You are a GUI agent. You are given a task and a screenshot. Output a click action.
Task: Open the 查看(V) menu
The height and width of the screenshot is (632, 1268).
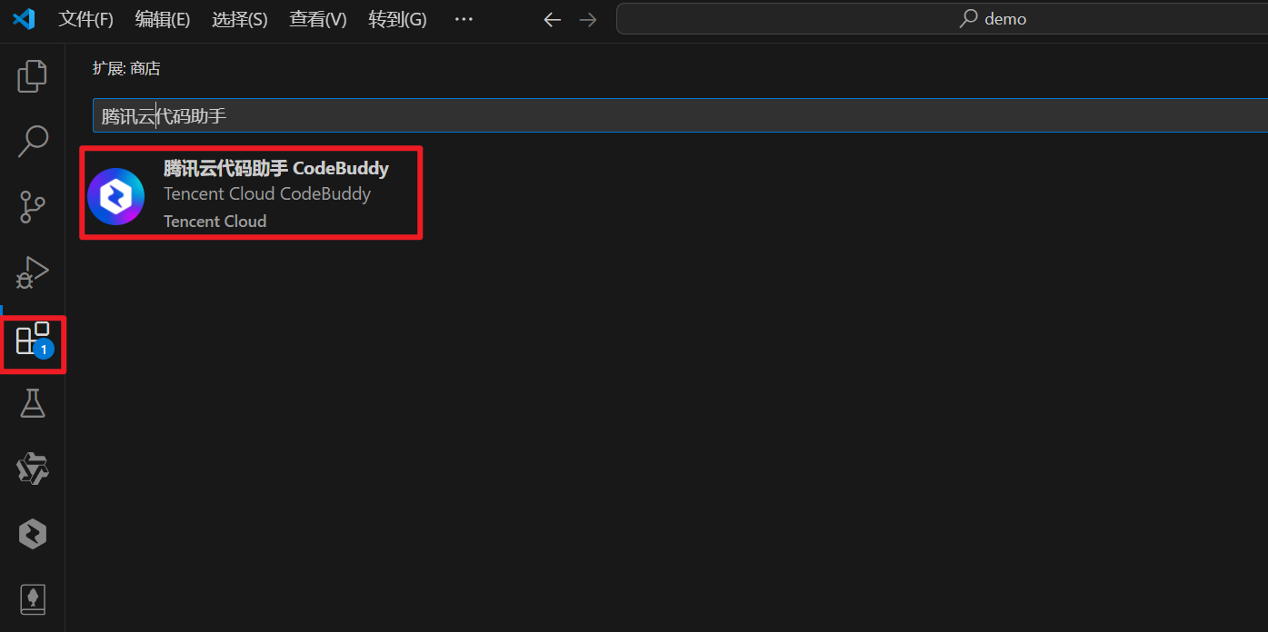click(x=318, y=19)
